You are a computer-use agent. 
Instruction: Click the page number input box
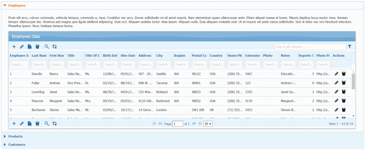[x=178, y=124]
